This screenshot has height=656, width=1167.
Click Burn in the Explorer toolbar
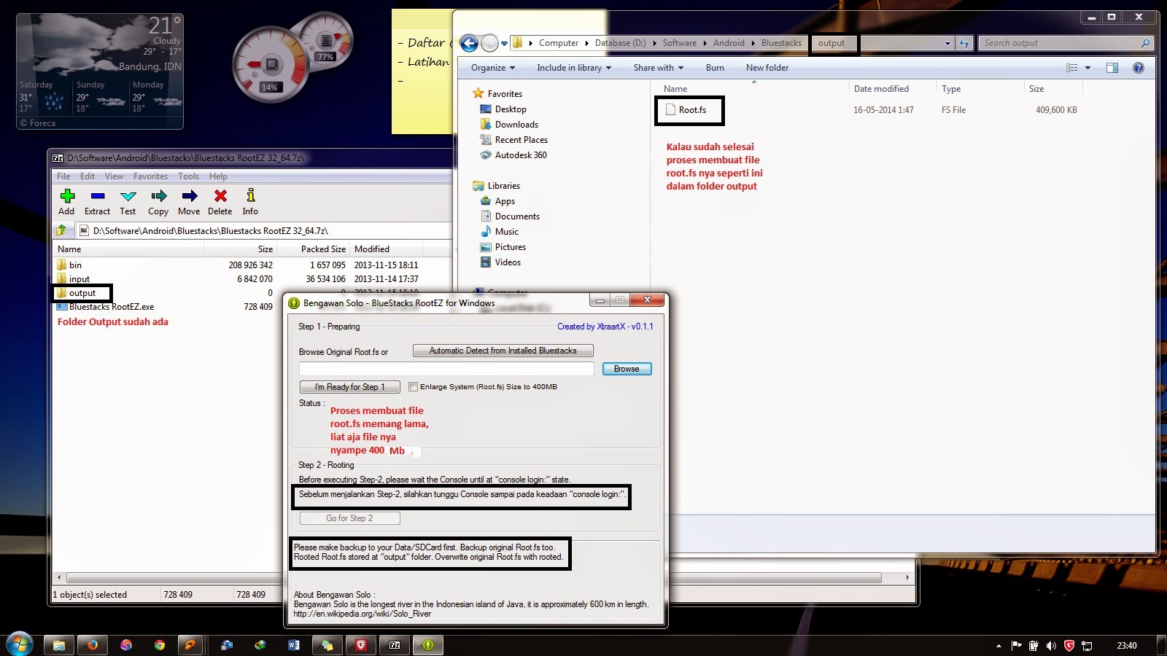pyautogui.click(x=715, y=68)
